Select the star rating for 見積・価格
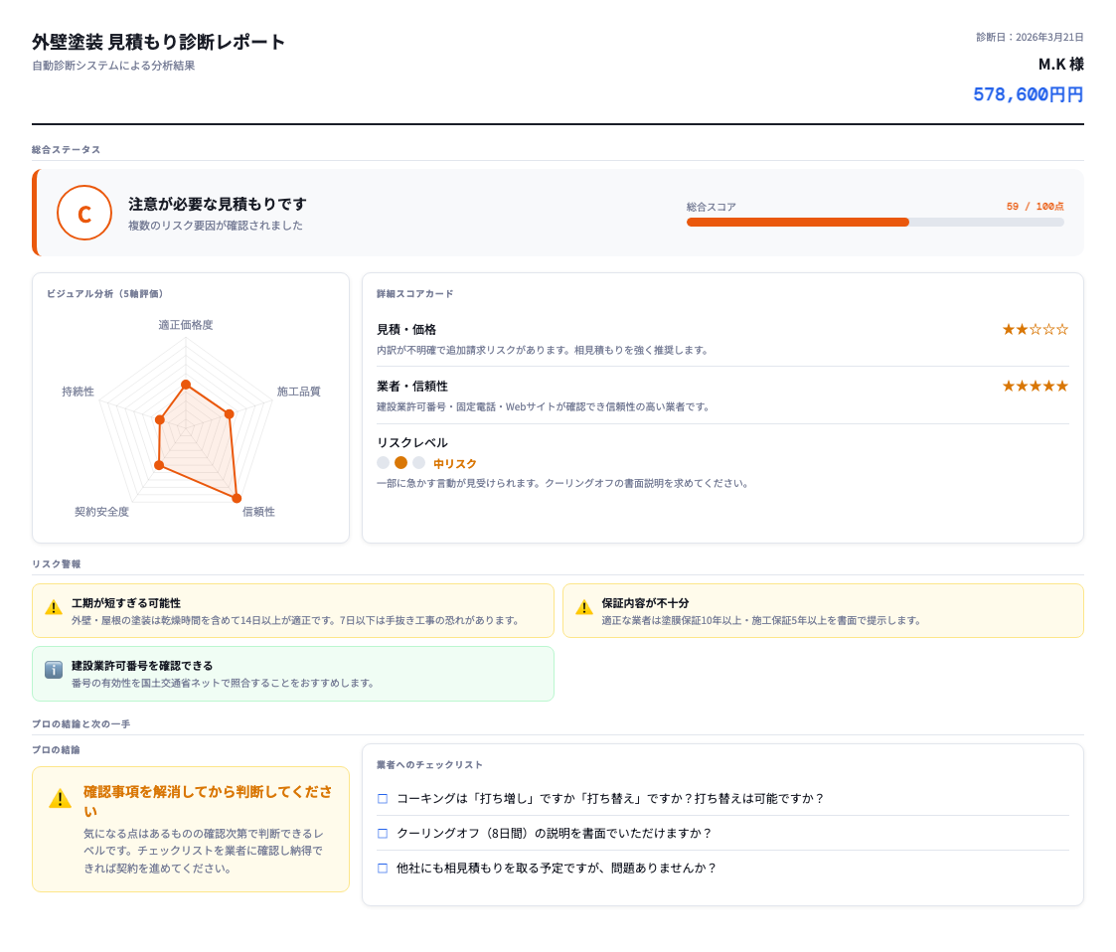 point(1035,328)
